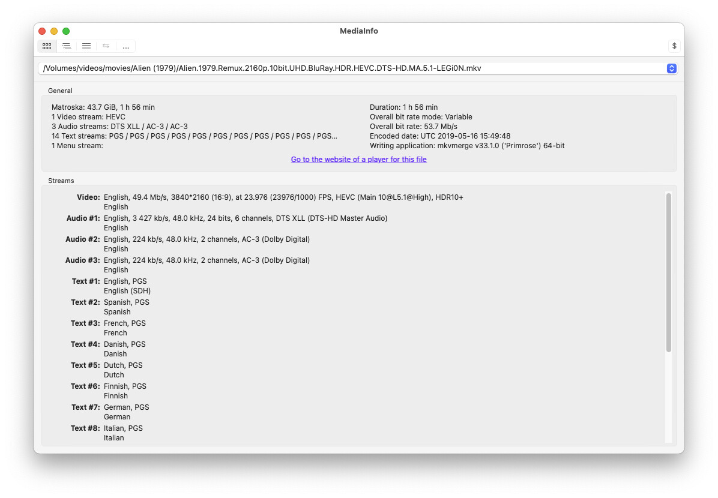The image size is (718, 498).
Task: Click the 'Writing application: mkvmerge' line
Action: [x=467, y=146]
